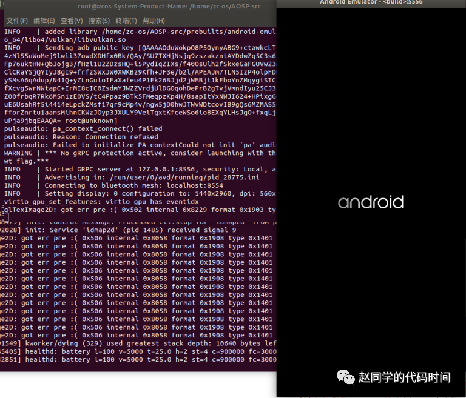This screenshot has width=466, height=398.
Task: Open the 终端(T) menu in the terminal
Action: pyautogui.click(x=126, y=21)
